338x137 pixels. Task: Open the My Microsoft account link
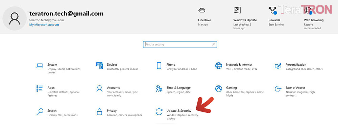pyautogui.click(x=44, y=25)
